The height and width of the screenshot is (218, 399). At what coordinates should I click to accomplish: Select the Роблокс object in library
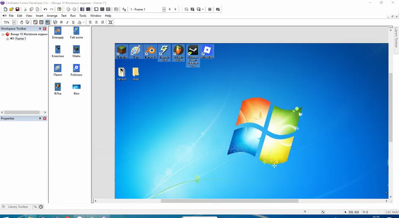click(x=76, y=70)
